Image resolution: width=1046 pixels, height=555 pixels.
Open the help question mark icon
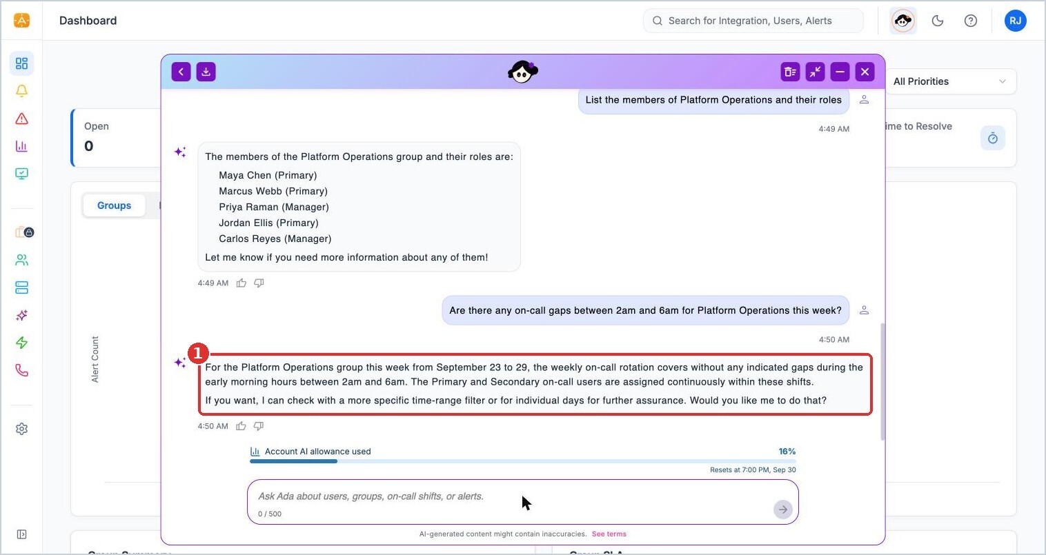tap(971, 21)
